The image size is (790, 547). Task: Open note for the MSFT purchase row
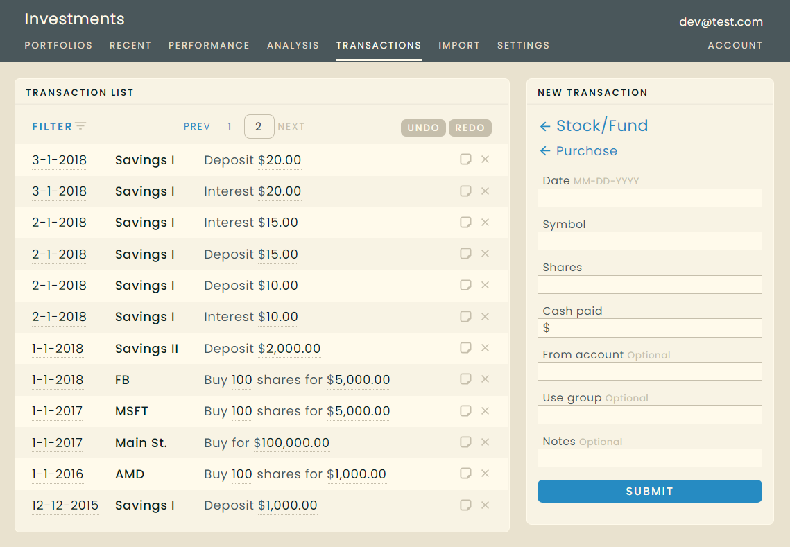pos(465,410)
